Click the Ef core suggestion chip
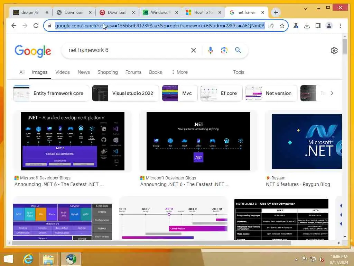Screen dimensions: 354x266 [x=221, y=93]
